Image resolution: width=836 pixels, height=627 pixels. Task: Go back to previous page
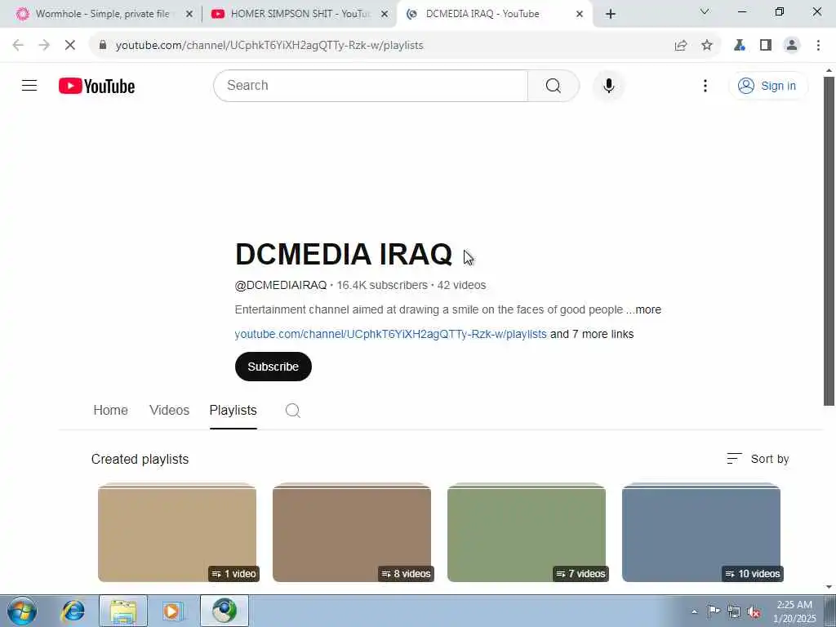[x=18, y=46]
